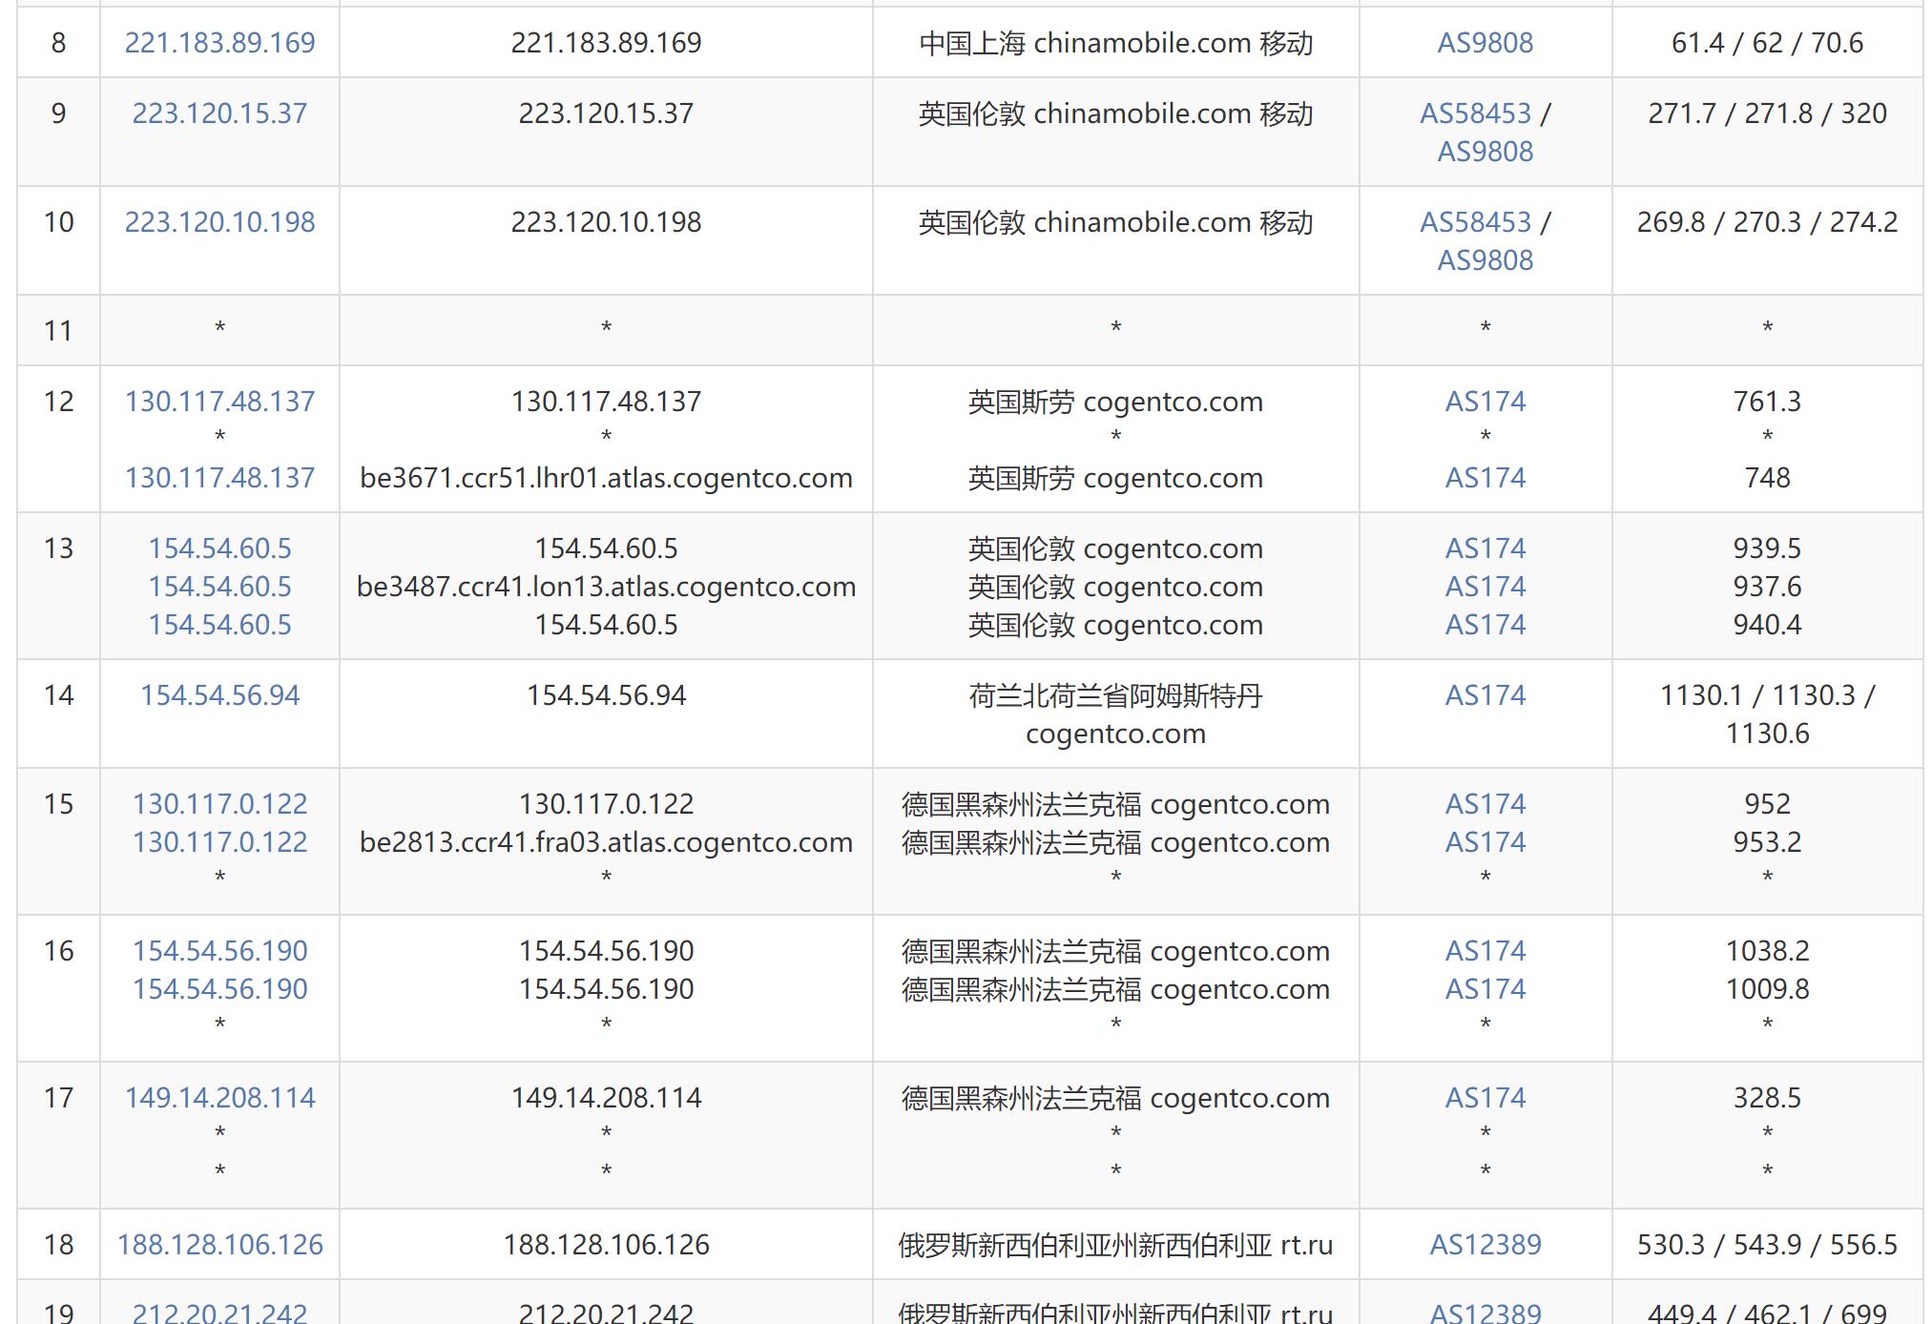Select plain text 221.183.89.169 in hostname column

[606, 43]
